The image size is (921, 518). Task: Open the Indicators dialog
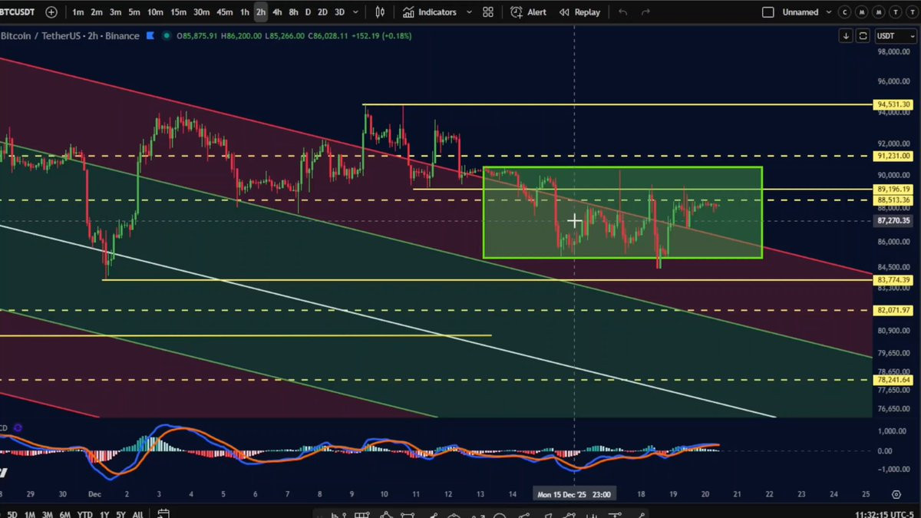click(430, 12)
